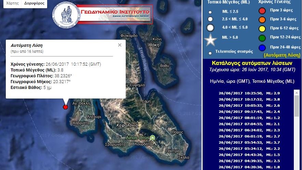The height and width of the screenshot is (170, 302).
Task: Click the Αγ. Θέκλη village label
Action: click(81, 104)
